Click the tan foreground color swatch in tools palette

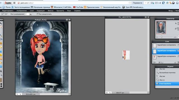point(1,80)
